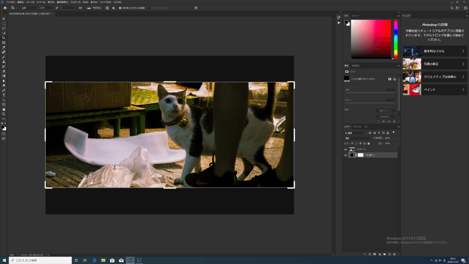Image resolution: width=469 pixels, height=264 pixels.
Task: Select the Gradient tool
Action: point(4,76)
